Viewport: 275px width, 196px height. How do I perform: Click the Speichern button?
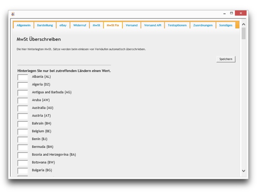226,59
